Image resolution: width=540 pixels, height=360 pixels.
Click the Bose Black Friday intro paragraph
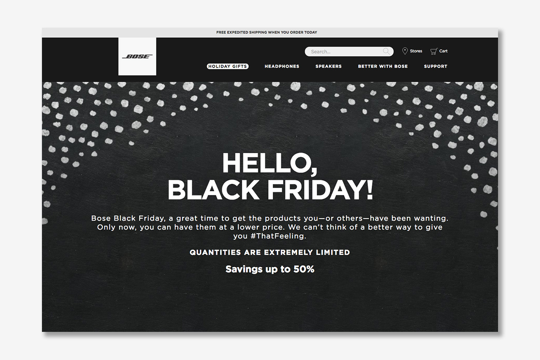coord(270,227)
